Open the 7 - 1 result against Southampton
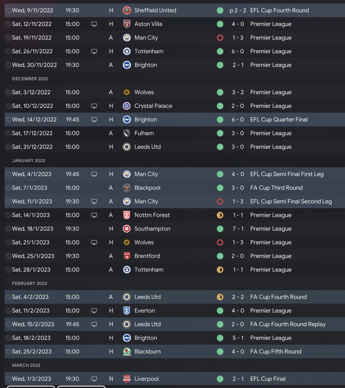The image size is (345, 388). click(238, 229)
